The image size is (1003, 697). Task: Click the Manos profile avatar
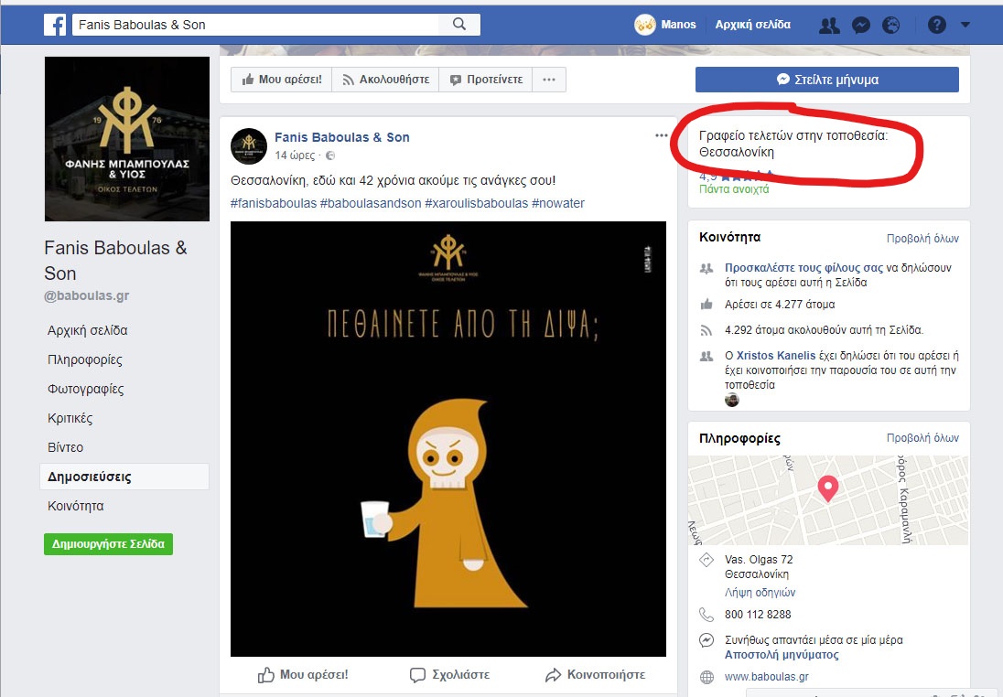point(645,25)
